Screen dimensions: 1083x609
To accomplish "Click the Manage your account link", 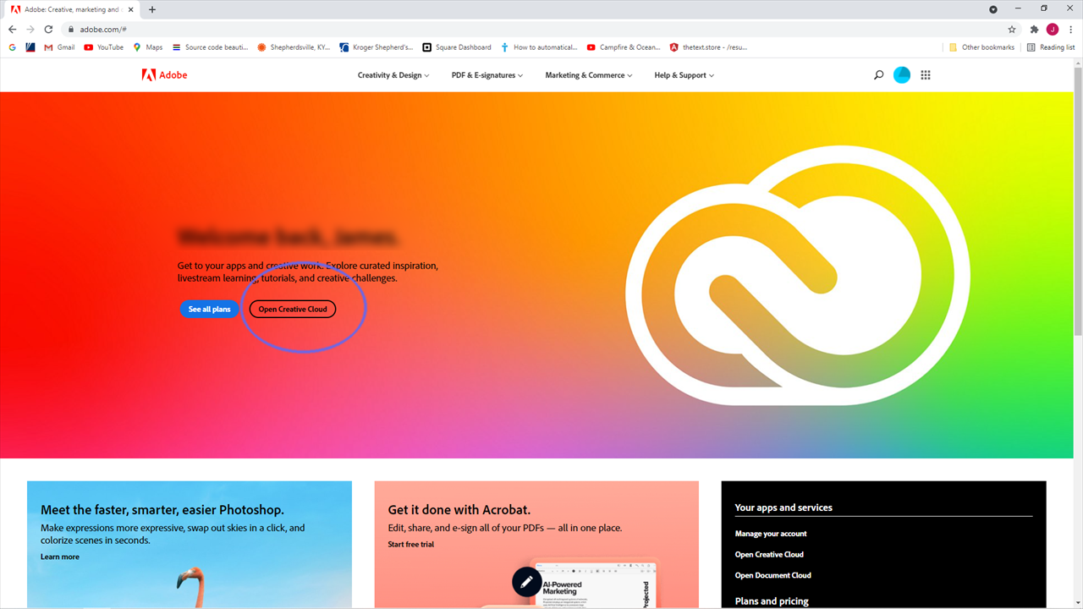I will [771, 534].
